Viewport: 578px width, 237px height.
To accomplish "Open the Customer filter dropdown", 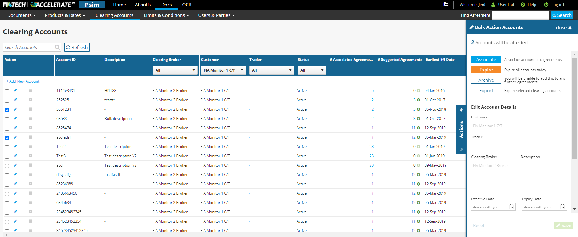I will point(223,70).
